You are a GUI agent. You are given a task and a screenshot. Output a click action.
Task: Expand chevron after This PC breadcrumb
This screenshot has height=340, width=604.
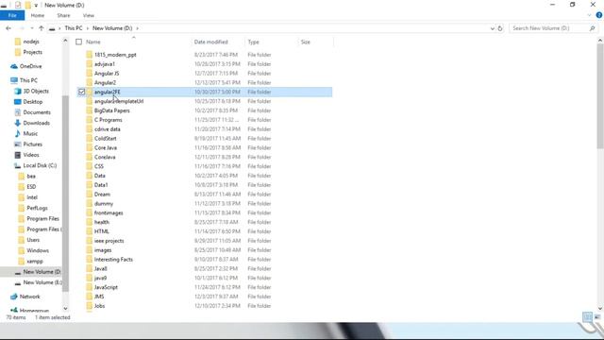point(88,28)
